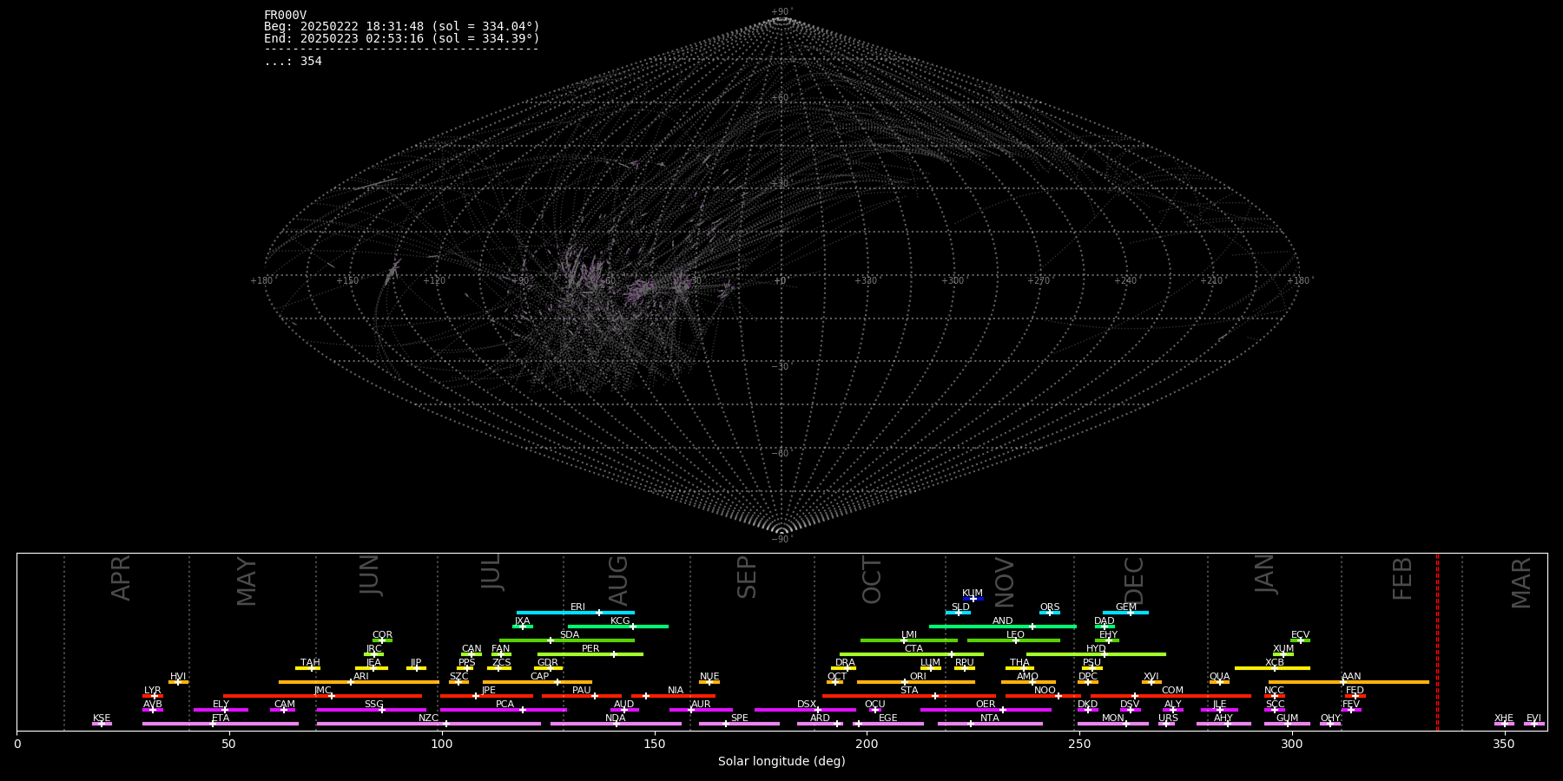Click the EVI shower label
This screenshot has height=781, width=1563.
(1533, 719)
